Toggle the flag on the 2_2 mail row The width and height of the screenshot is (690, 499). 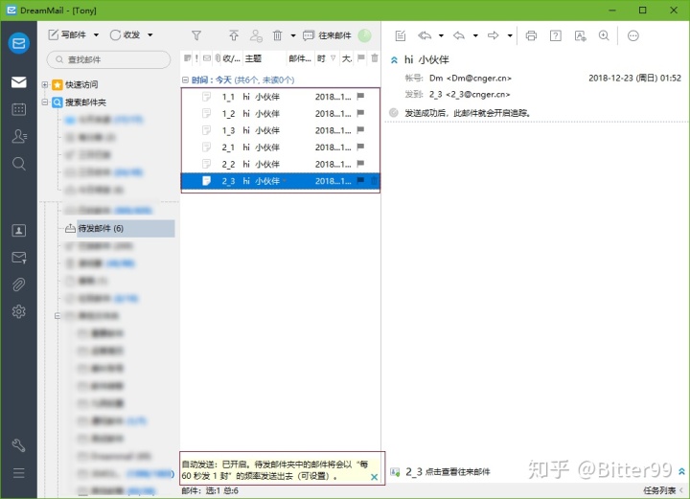point(360,164)
